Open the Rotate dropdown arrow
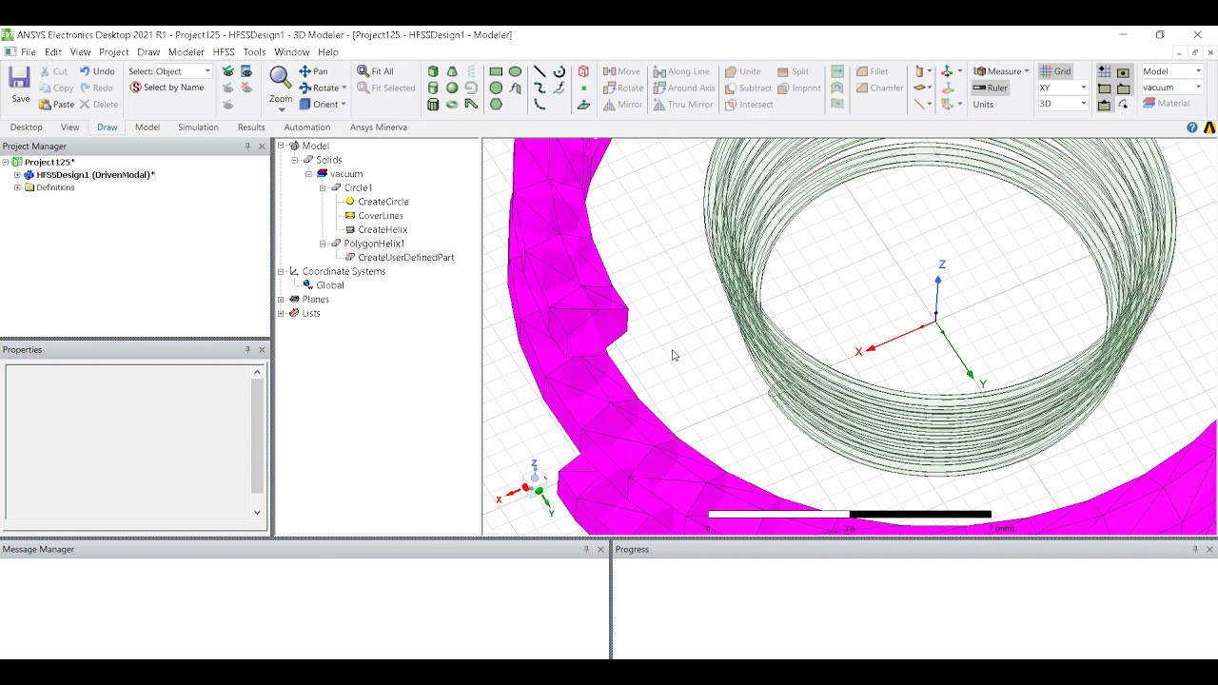1218x685 pixels. point(343,88)
